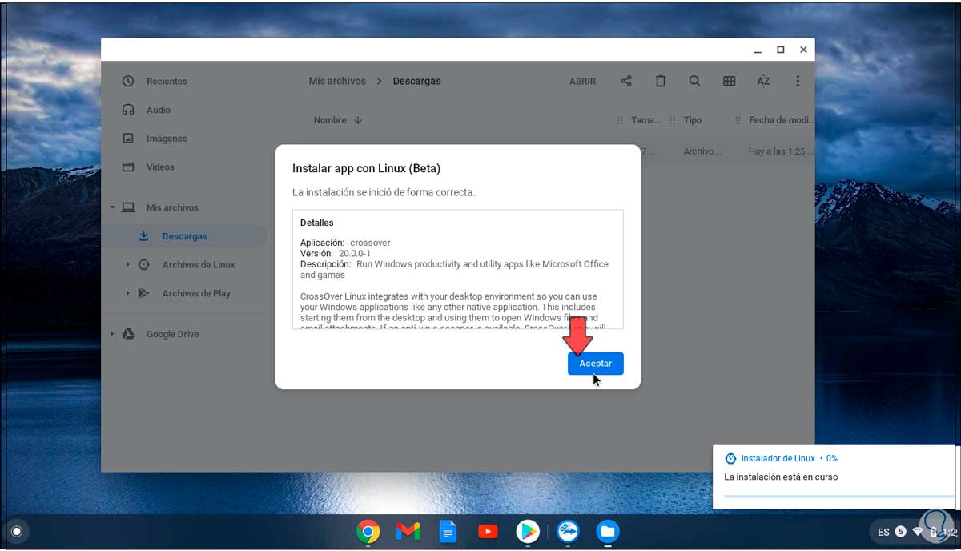Switch to thumbnail grid view icon
This screenshot has height=551, width=961.
729,81
